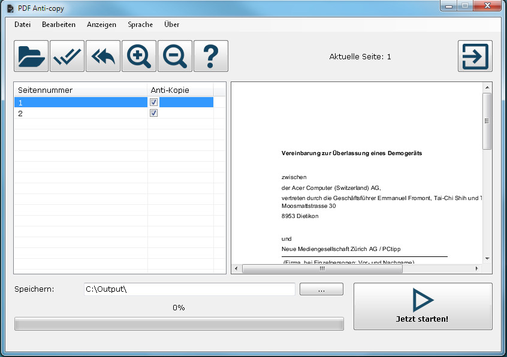Click the browse '...' button for output folder
Viewport: 507px width, 357px height.
pos(321,289)
